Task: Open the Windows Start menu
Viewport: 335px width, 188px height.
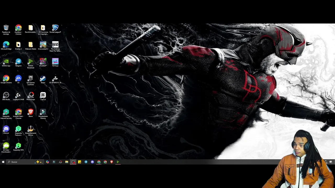Action: 3,162
